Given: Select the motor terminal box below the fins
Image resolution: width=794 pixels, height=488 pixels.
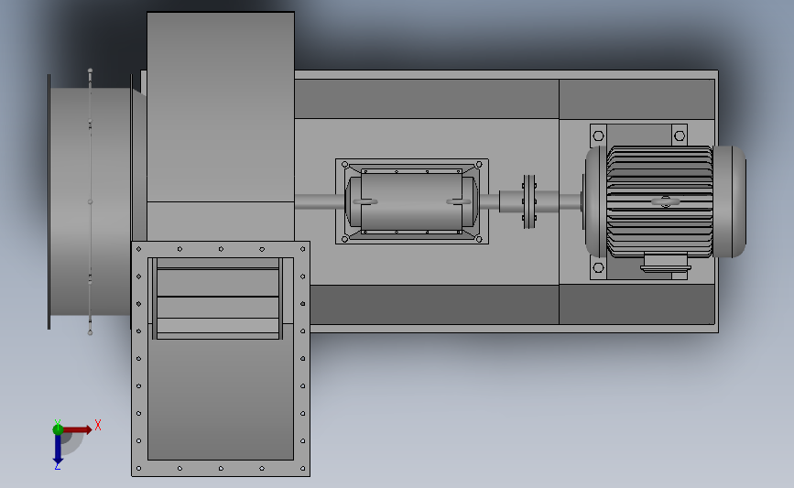Looking at the screenshot, I should (x=666, y=262).
